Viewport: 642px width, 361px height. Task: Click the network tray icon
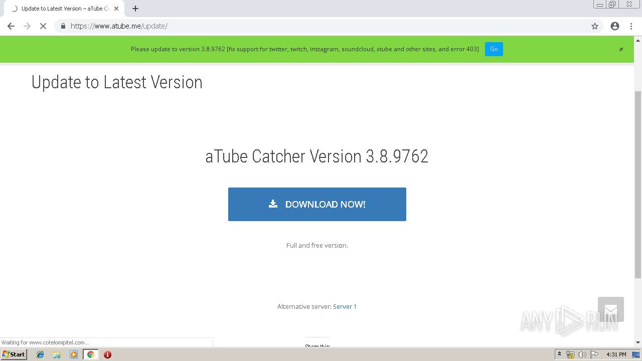[x=570, y=354]
